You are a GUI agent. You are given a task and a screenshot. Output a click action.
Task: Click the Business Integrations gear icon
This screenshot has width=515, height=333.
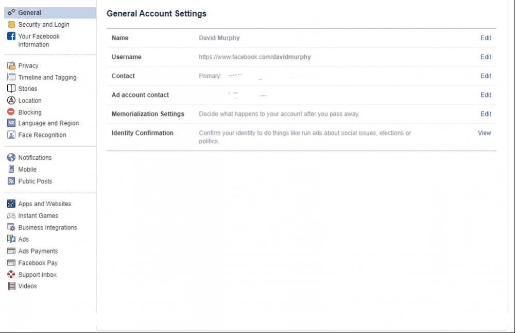click(x=11, y=227)
